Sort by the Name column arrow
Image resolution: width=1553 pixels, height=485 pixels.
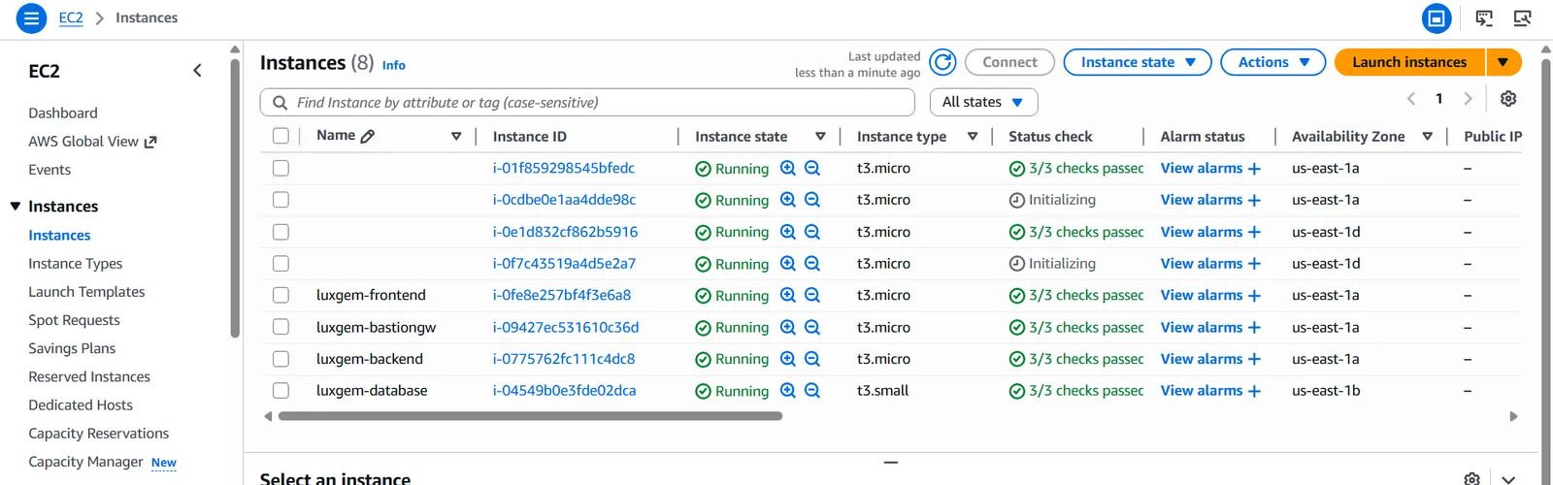click(x=456, y=137)
